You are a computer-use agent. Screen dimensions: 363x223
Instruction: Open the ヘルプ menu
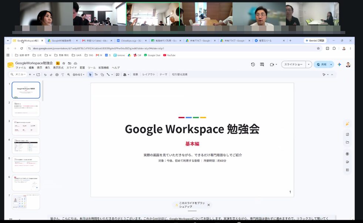click(116, 68)
